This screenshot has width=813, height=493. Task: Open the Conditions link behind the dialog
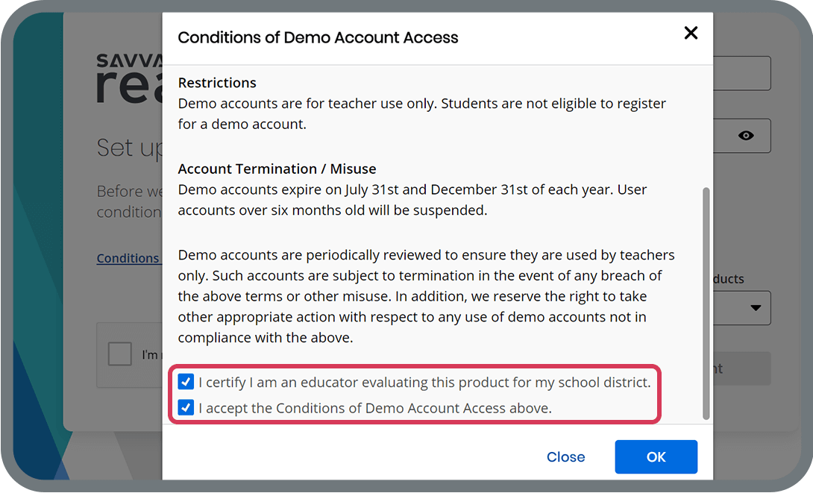[x=128, y=259]
